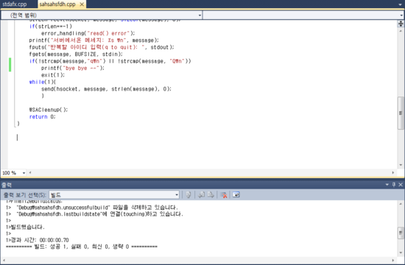Click the editor vertical scrollbar thumb
405x265 pixels.
(x=401, y=113)
